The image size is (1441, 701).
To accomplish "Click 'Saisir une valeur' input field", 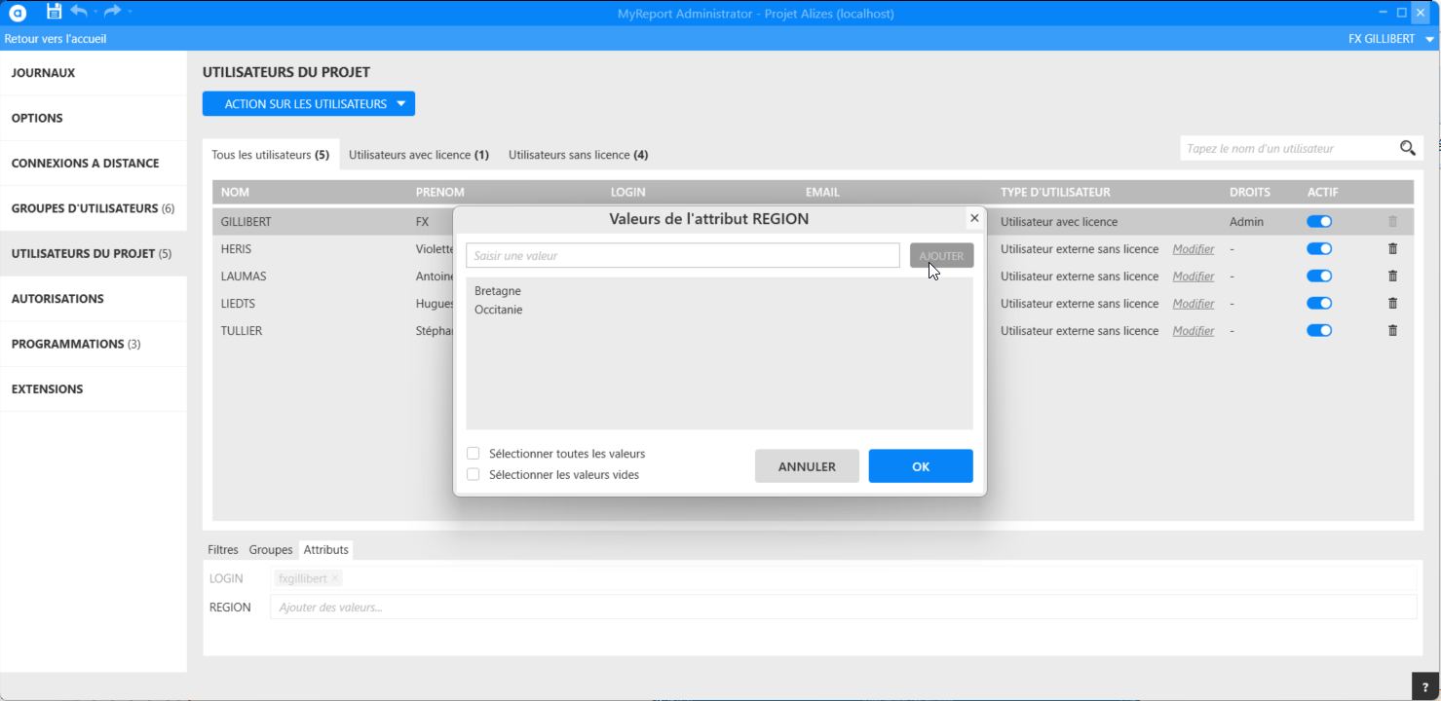I will [682, 256].
